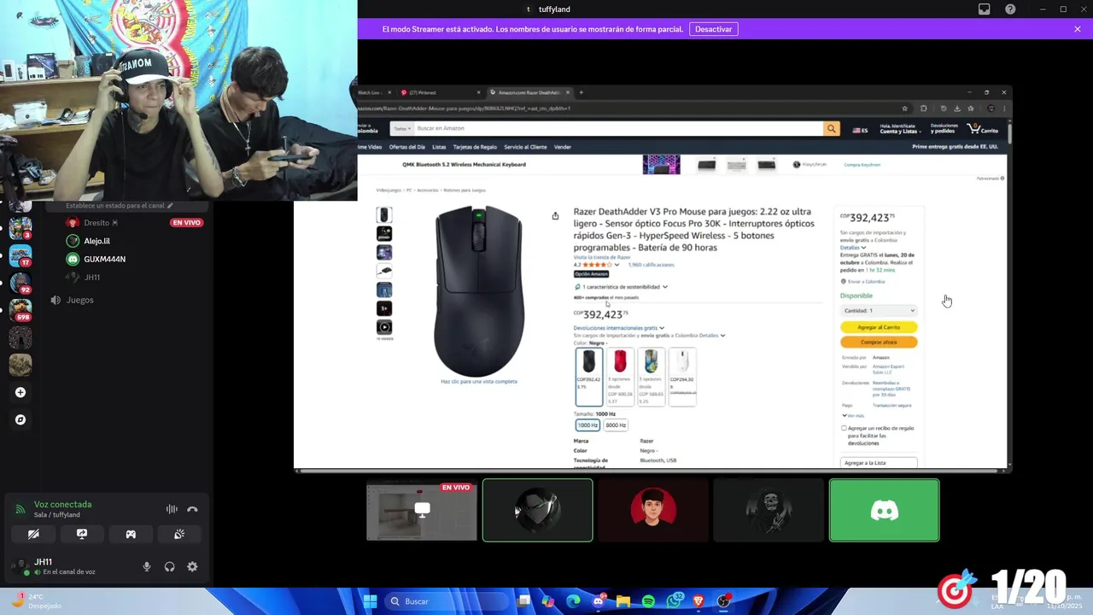Mute the microphone in Discord user panel

(147, 566)
